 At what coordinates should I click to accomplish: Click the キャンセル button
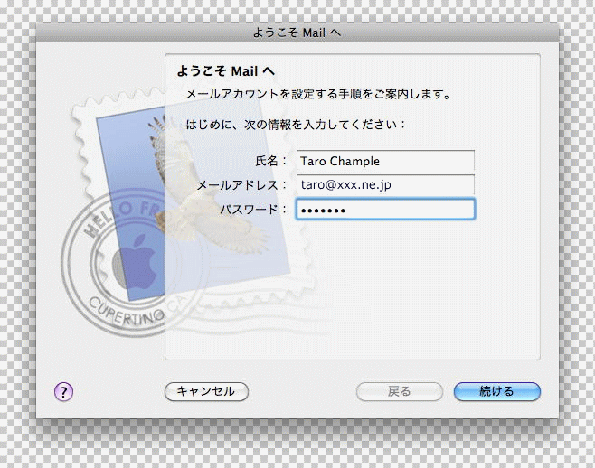click(x=206, y=391)
